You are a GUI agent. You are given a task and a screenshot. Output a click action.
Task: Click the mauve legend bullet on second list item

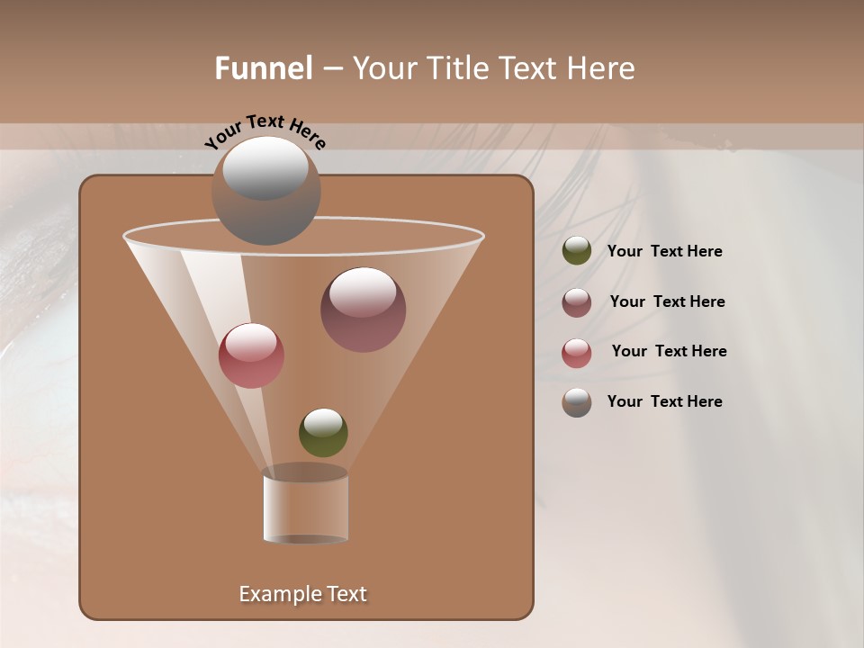point(577,301)
